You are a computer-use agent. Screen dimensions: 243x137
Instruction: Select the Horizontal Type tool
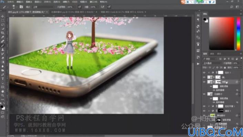[x=3, y=79]
